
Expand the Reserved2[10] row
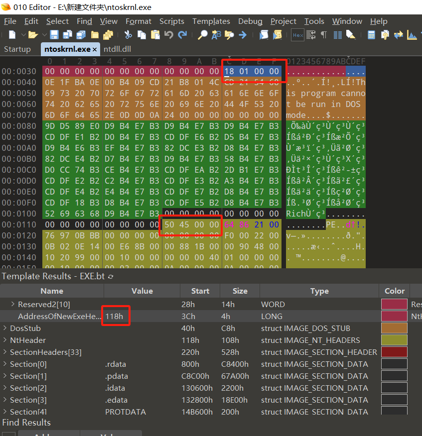click(13, 304)
